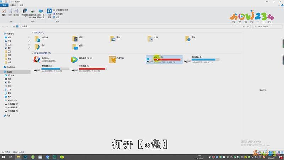Open the Windows Start menu
The image size is (284, 160).
[4, 157]
